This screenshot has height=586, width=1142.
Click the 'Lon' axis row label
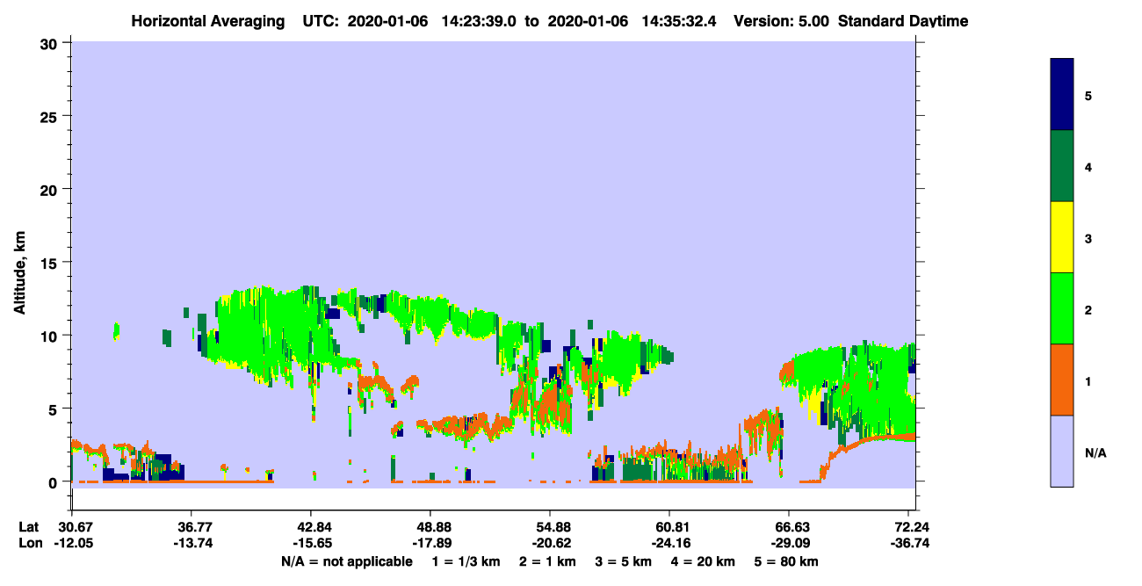pyautogui.click(x=29, y=543)
